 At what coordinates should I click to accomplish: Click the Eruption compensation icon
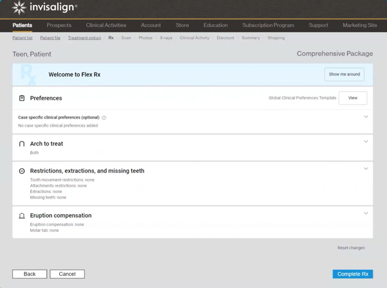click(x=22, y=216)
